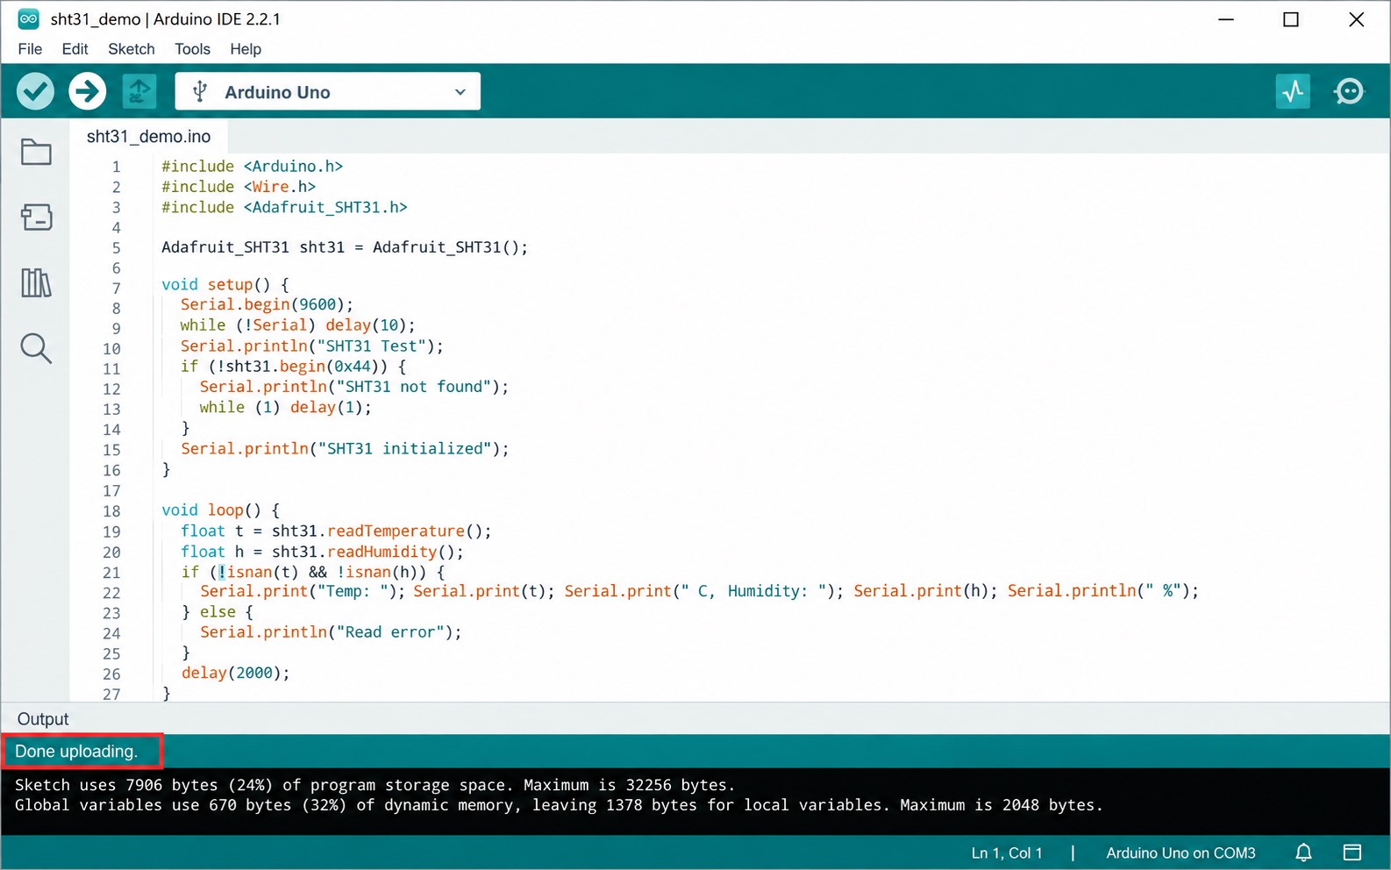The image size is (1391, 870).
Task: Click the Arduino IDE logo in title bar
Action: (29, 19)
